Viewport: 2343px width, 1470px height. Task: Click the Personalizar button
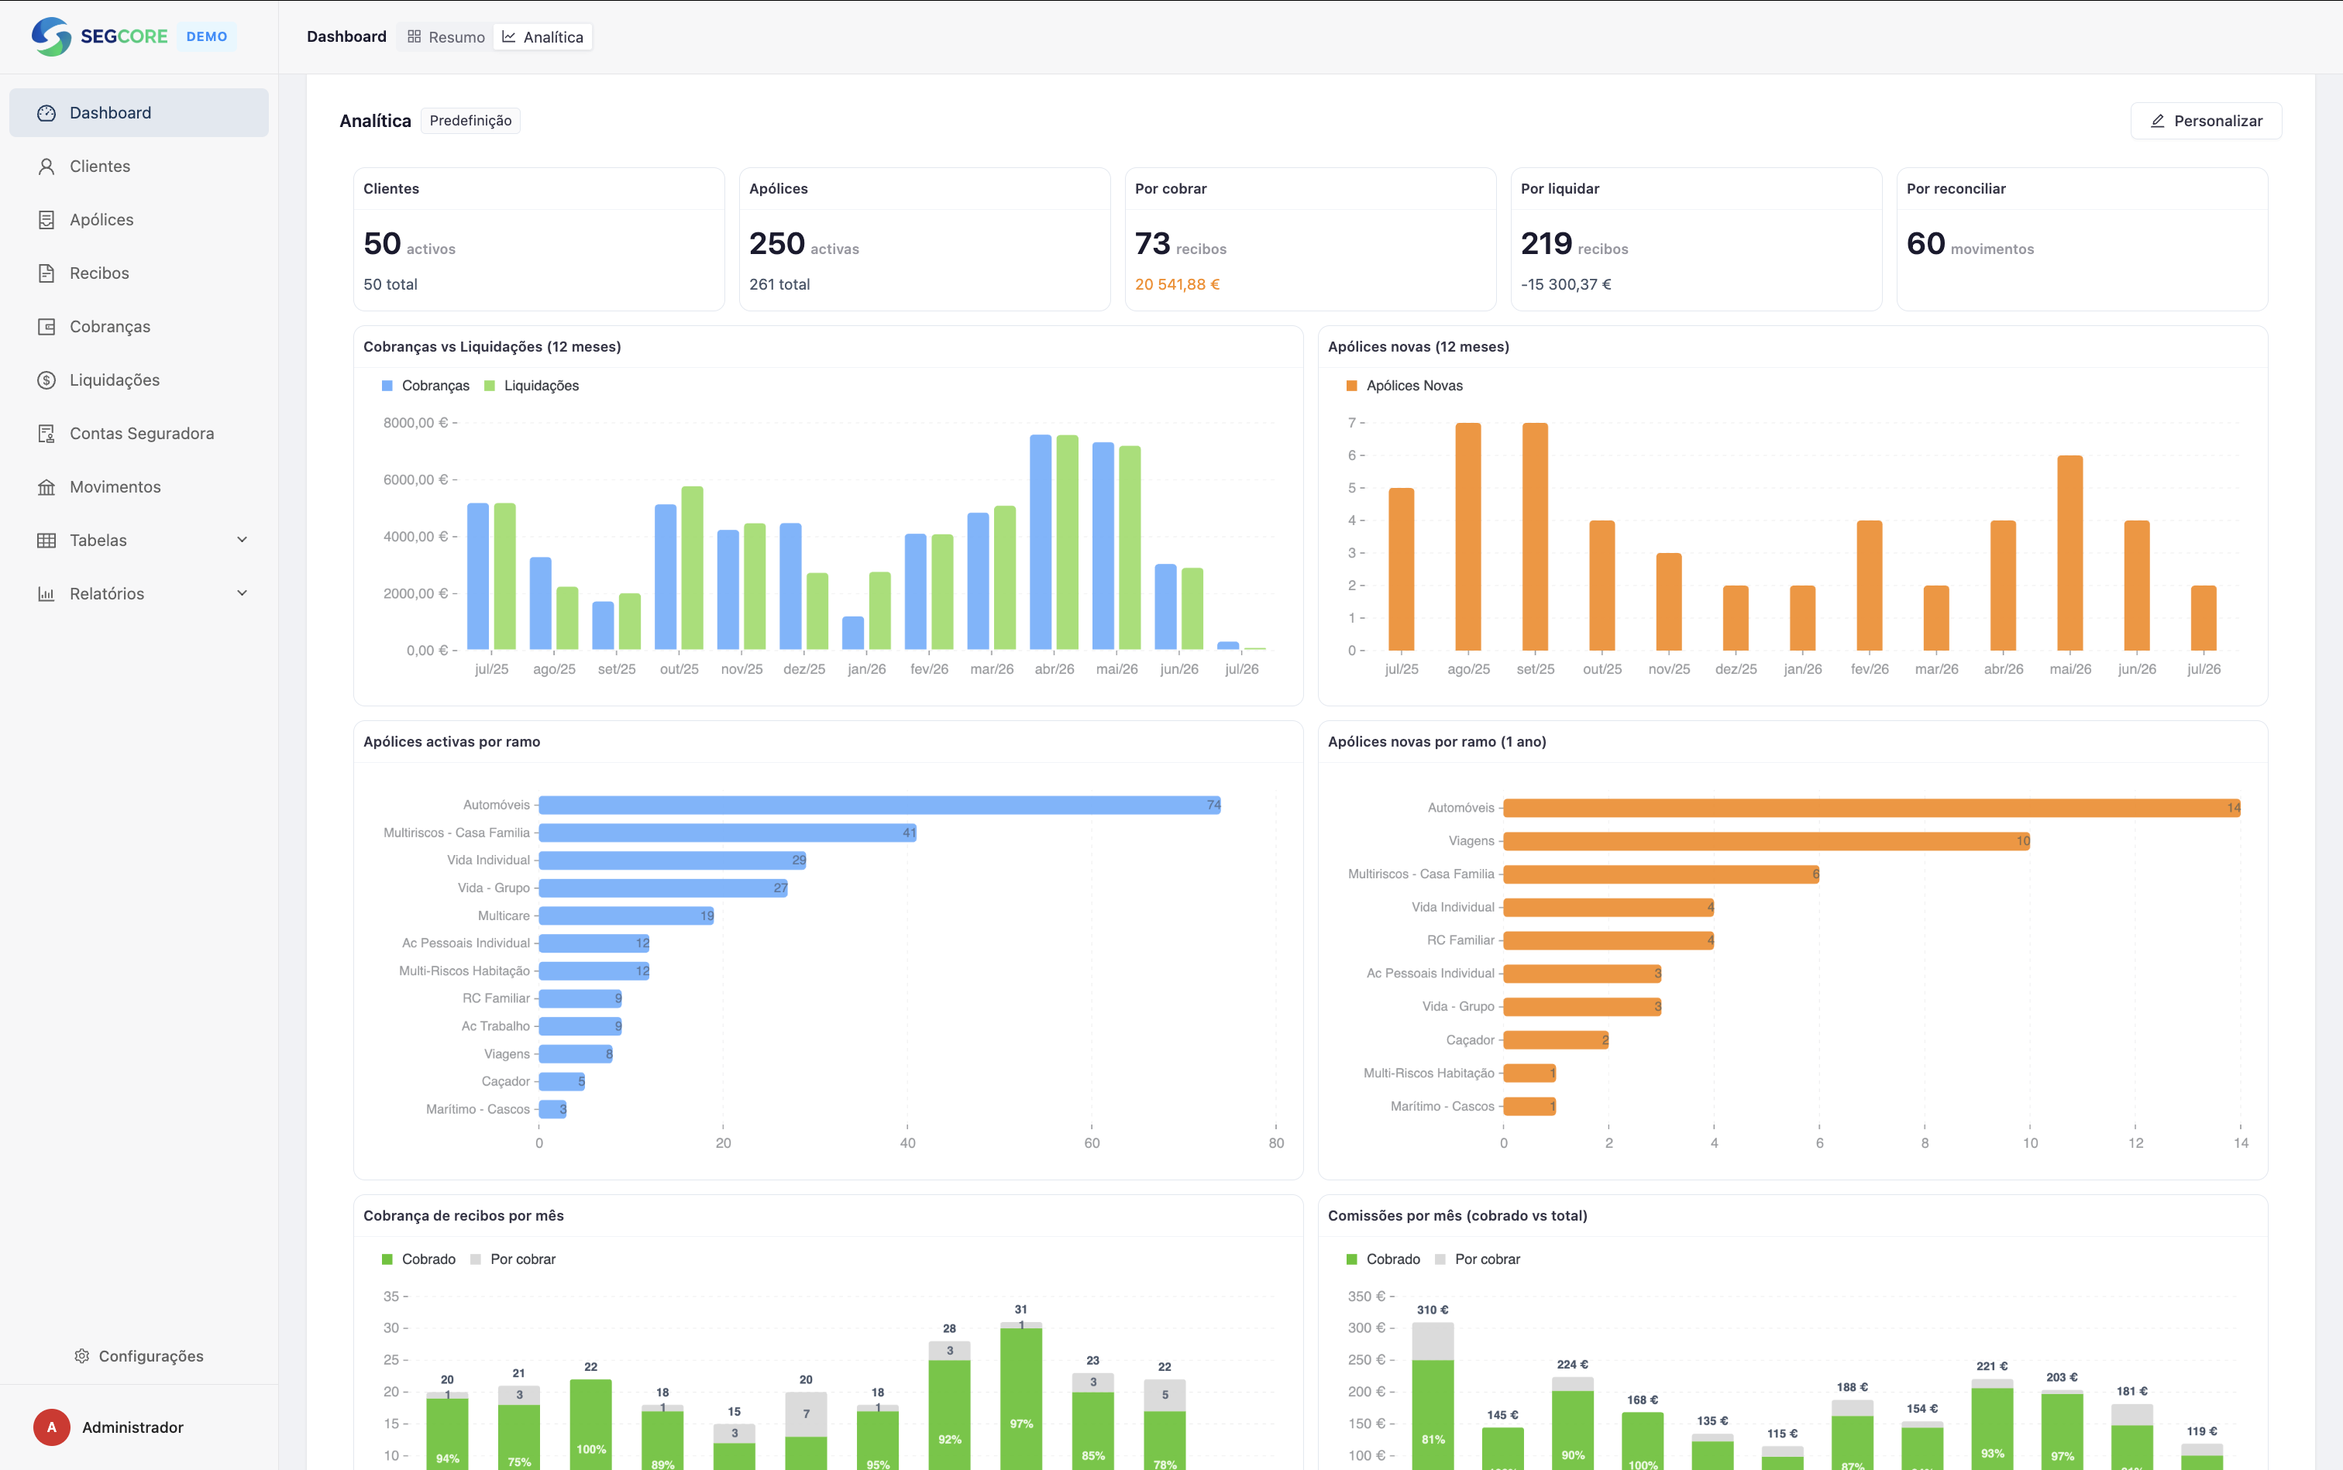(x=2206, y=121)
